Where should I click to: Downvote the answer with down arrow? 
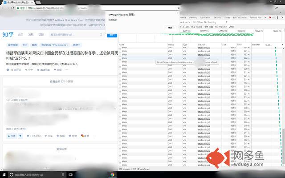tap(20, 136)
